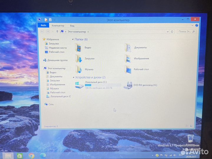Open address bar history dropdown
Viewport: 212px width, 159px height.
click(168, 32)
